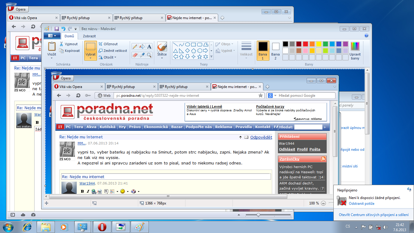This screenshot has width=414, height=233.
Task: Select the Text tool
Action: [149, 47]
